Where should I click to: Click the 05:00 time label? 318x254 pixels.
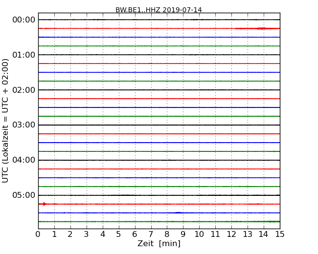[24, 195]
